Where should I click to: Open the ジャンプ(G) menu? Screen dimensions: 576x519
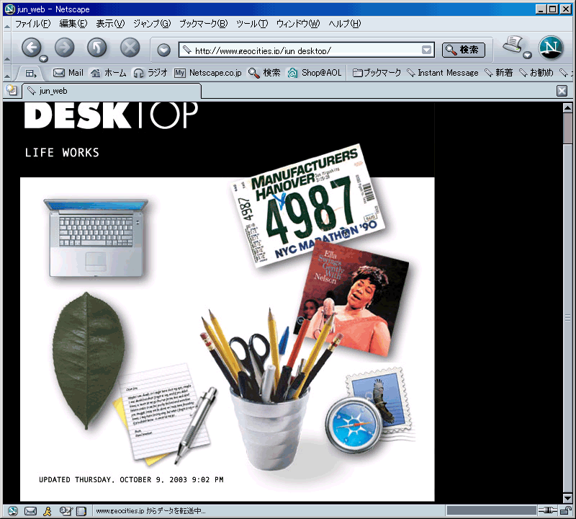click(152, 24)
